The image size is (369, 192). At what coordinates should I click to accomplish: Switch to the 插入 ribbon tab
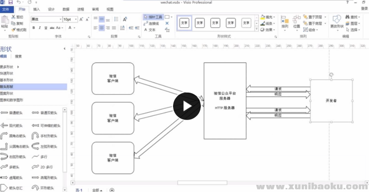(x=37, y=9)
